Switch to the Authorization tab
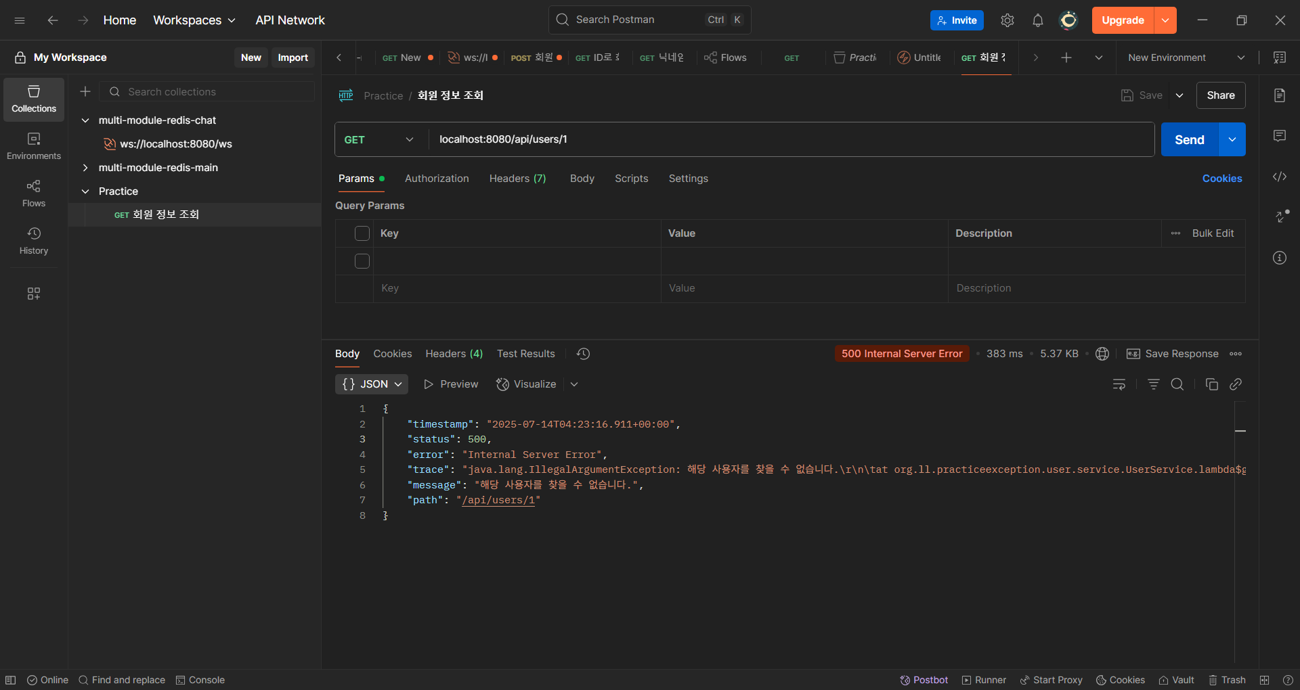1300x690 pixels. (x=437, y=179)
